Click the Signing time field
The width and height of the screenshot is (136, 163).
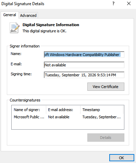click(x=84, y=75)
